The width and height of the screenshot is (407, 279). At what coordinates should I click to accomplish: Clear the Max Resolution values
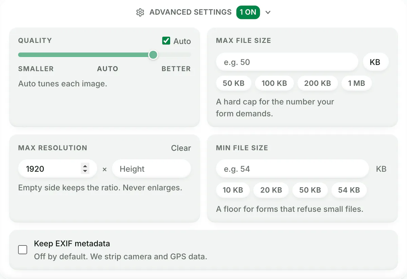pyautogui.click(x=181, y=148)
